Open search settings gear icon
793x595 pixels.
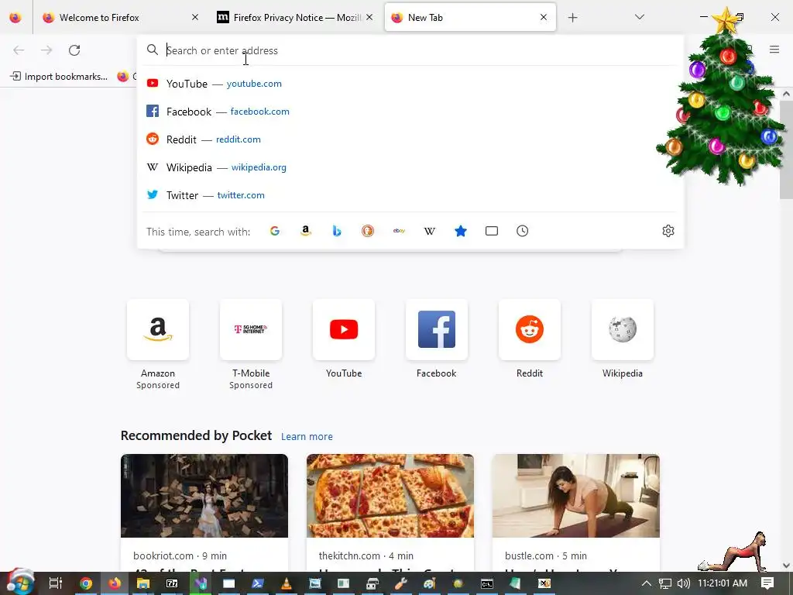click(x=668, y=231)
